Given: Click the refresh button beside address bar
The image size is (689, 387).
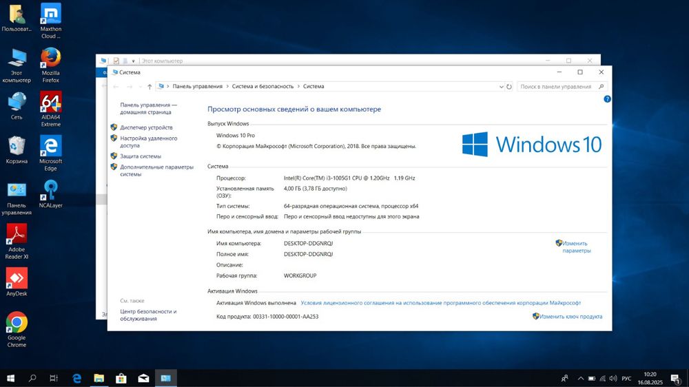Looking at the screenshot, I should coord(509,87).
